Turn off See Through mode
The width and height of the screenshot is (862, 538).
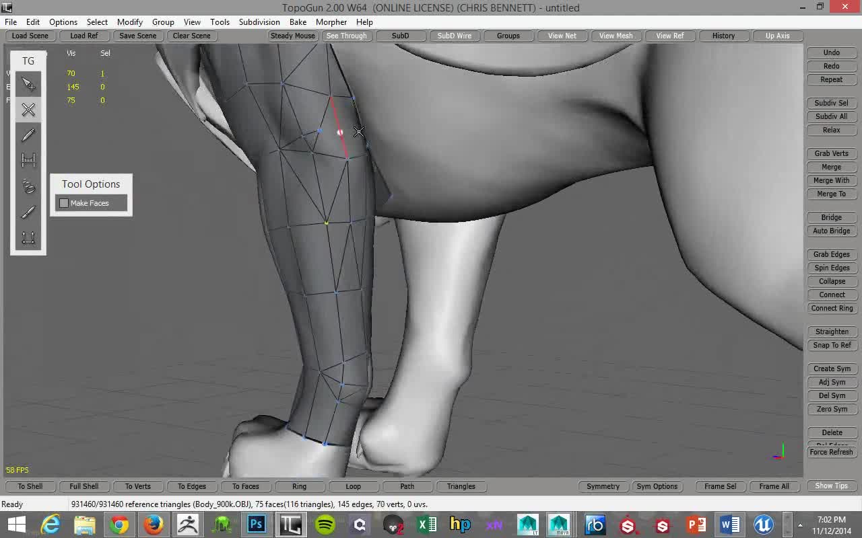click(x=347, y=36)
